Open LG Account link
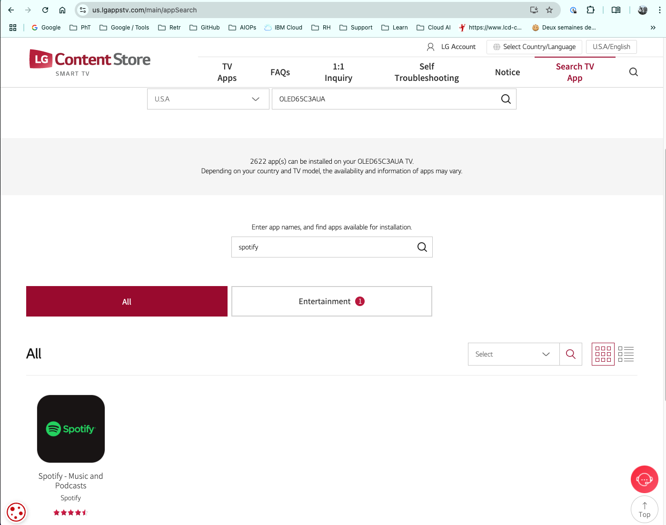 451,47
